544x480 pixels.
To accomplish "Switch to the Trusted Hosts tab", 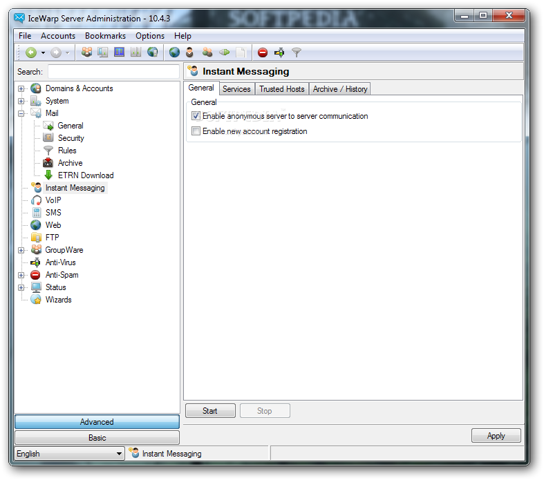I will coord(282,89).
